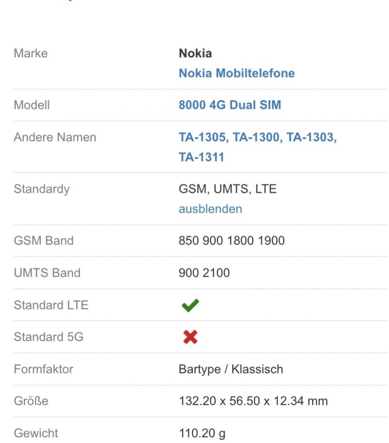Select the 850 900 1800 1900 value
Screen dimensions: 389x443
coord(232,241)
